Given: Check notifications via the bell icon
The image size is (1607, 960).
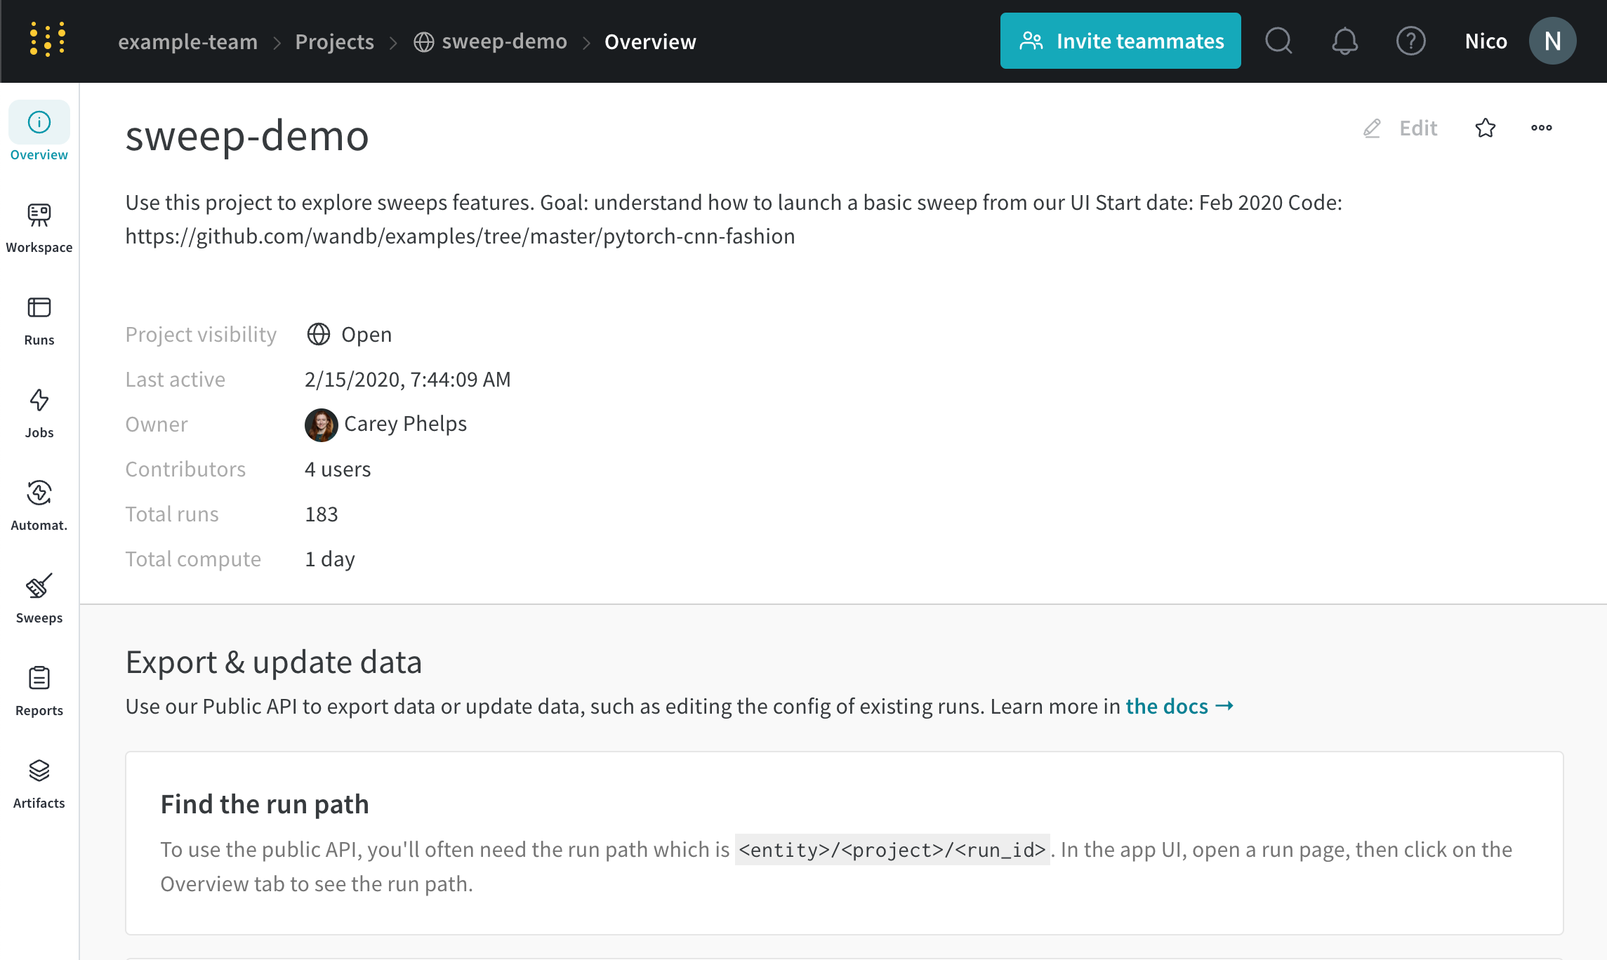Looking at the screenshot, I should 1344,41.
